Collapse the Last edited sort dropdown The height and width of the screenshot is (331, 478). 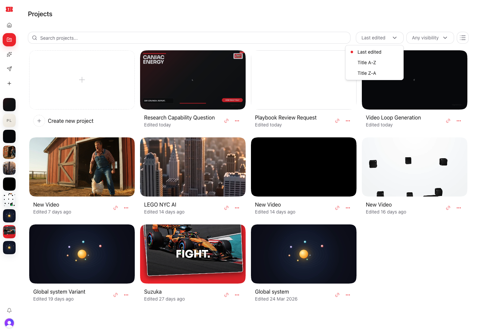380,38
